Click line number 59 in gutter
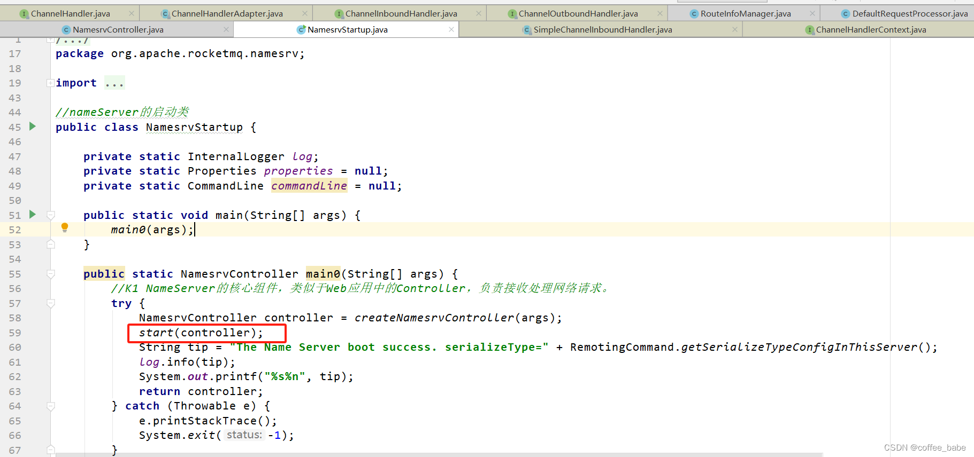Image resolution: width=974 pixels, height=457 pixels. click(15, 333)
